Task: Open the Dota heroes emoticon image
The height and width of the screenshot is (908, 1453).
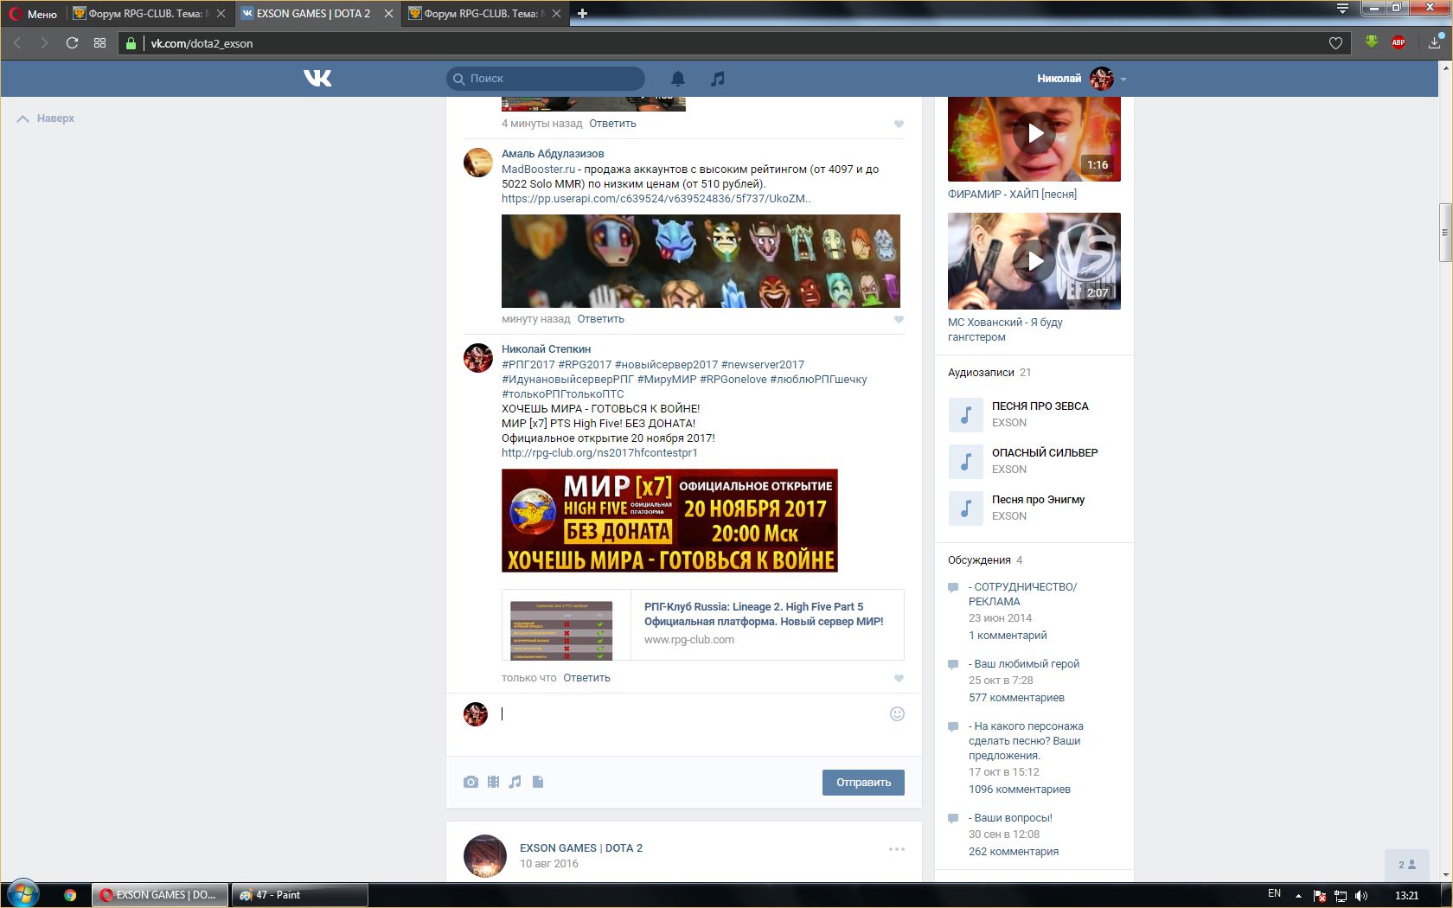Action: click(701, 261)
